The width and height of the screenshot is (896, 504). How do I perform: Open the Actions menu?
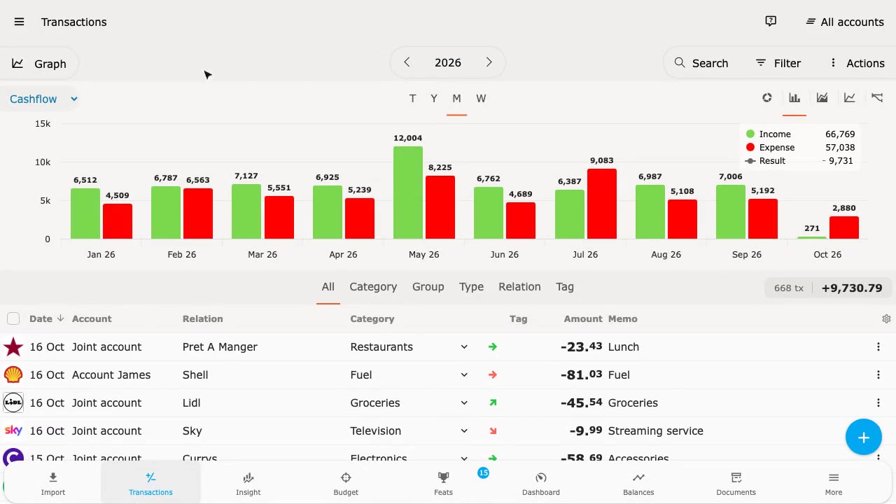click(857, 63)
